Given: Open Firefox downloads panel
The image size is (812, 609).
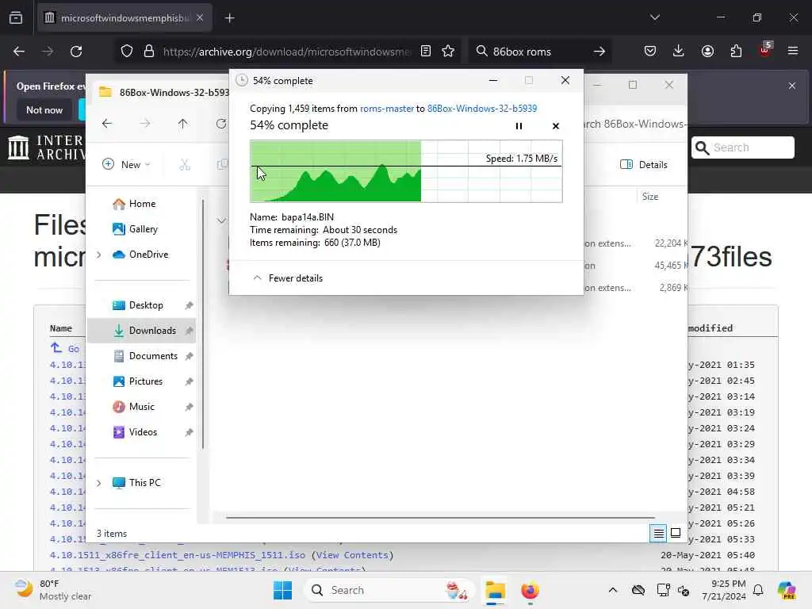Looking at the screenshot, I should 679,52.
